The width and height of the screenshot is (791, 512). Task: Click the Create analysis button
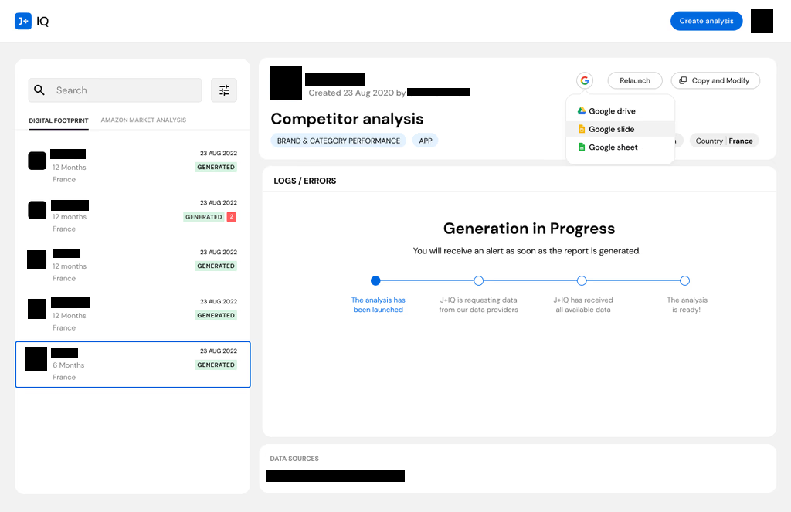point(706,21)
